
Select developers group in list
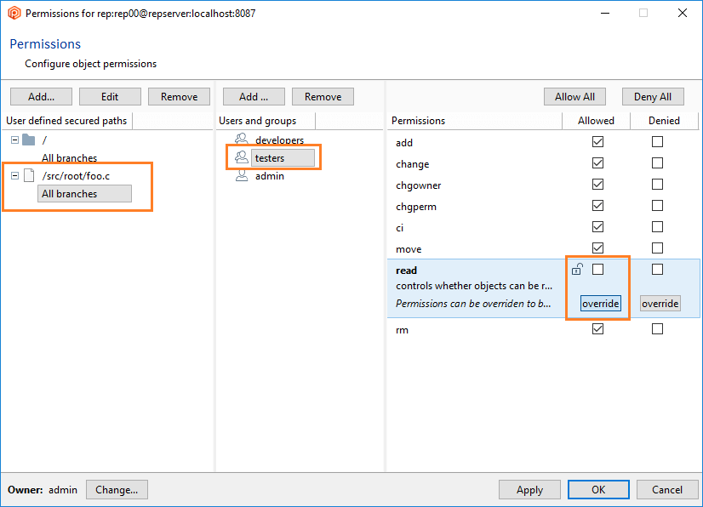pos(279,140)
